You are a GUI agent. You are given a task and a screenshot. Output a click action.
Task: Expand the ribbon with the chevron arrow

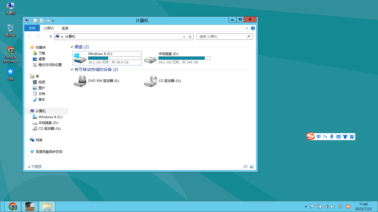point(247,28)
